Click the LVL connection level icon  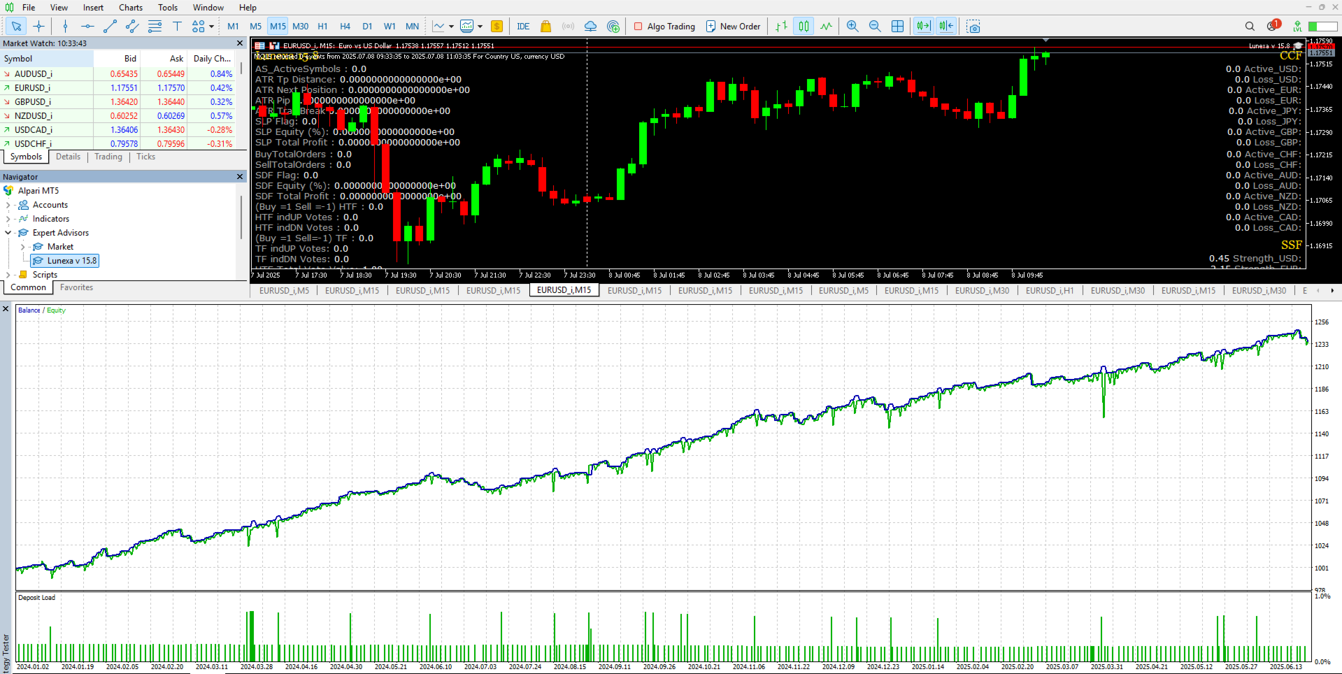(1297, 27)
